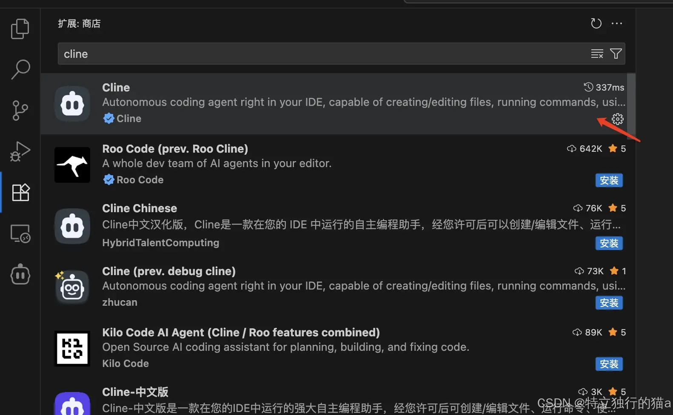Click the extensions list scrollbar
Screen dimensions: 673x415
pos(631,106)
